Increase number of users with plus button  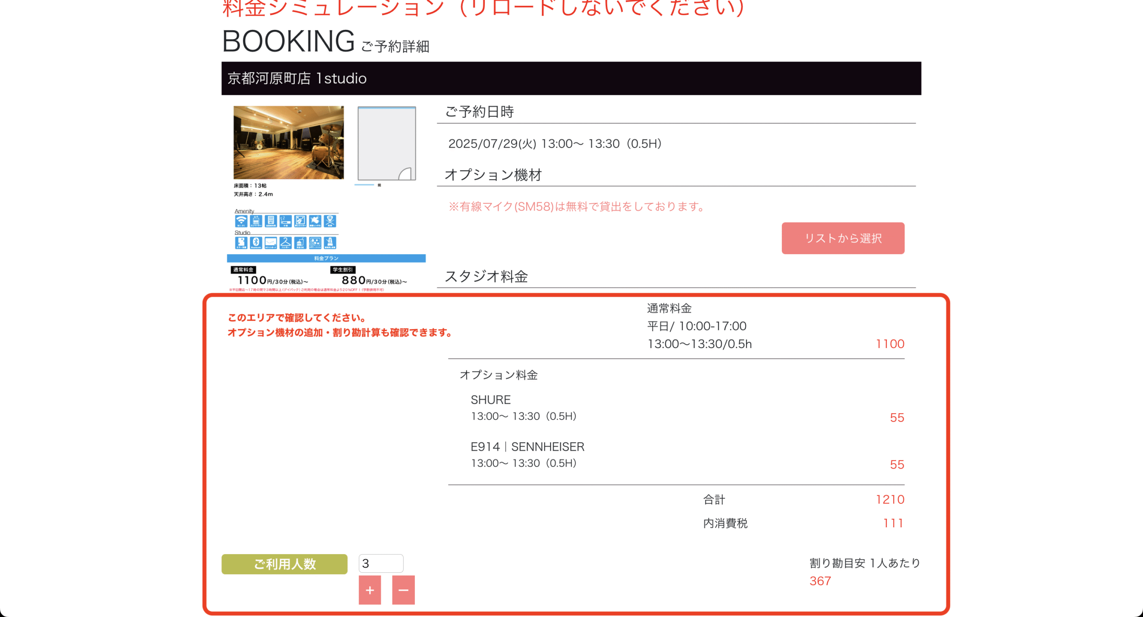[370, 590]
